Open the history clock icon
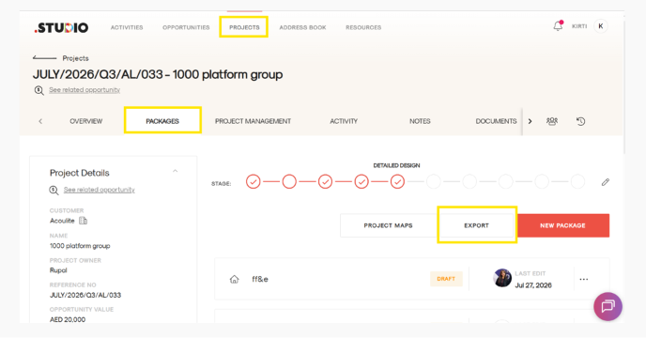 tap(581, 121)
